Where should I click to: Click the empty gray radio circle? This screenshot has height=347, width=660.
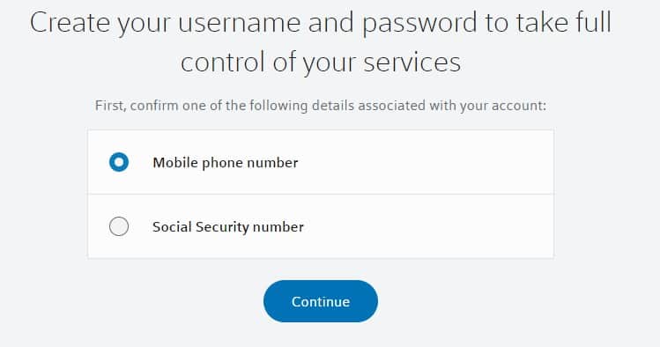(119, 226)
